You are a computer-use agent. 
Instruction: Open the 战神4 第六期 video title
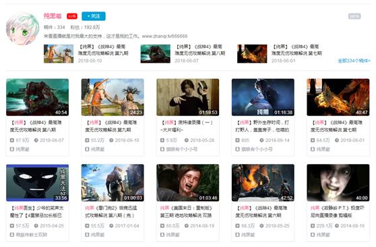click(261, 211)
